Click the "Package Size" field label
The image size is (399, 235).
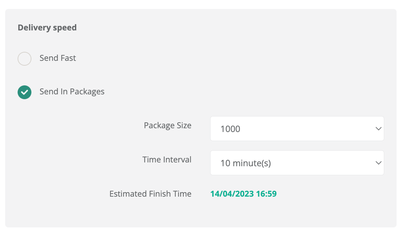167,125
